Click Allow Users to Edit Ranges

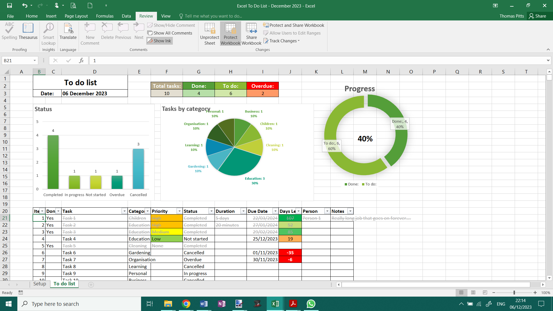click(x=292, y=33)
